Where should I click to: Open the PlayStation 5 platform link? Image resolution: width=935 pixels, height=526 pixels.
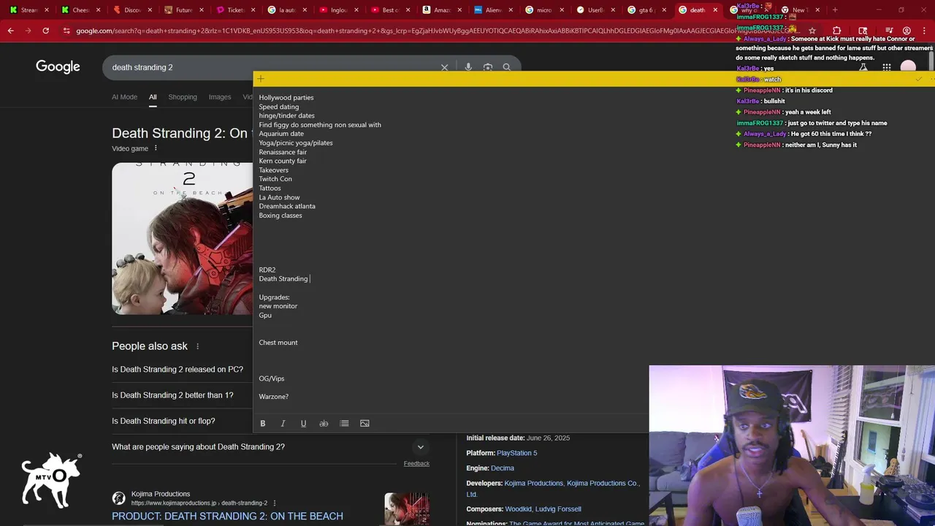[516, 453]
